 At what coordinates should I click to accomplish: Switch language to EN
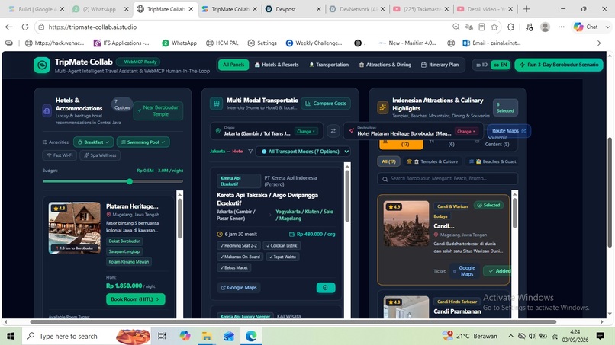pos(500,65)
